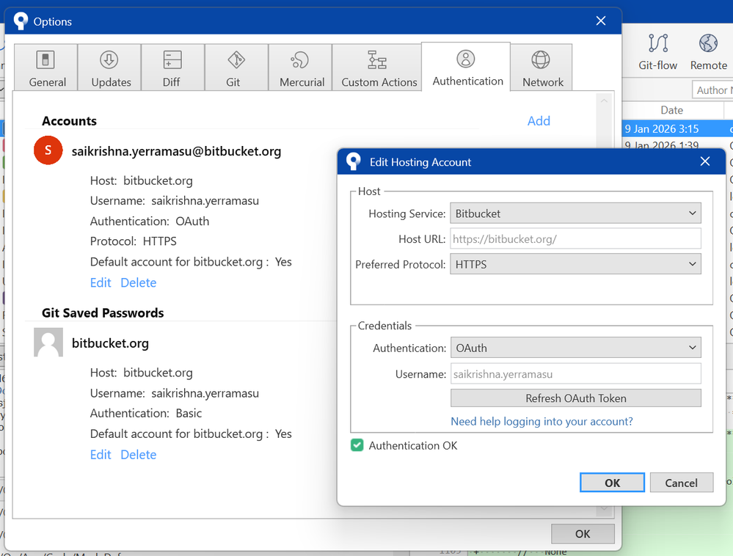Click the gray bitbucket.org avatar placeholder
733x556 pixels.
coord(48,343)
